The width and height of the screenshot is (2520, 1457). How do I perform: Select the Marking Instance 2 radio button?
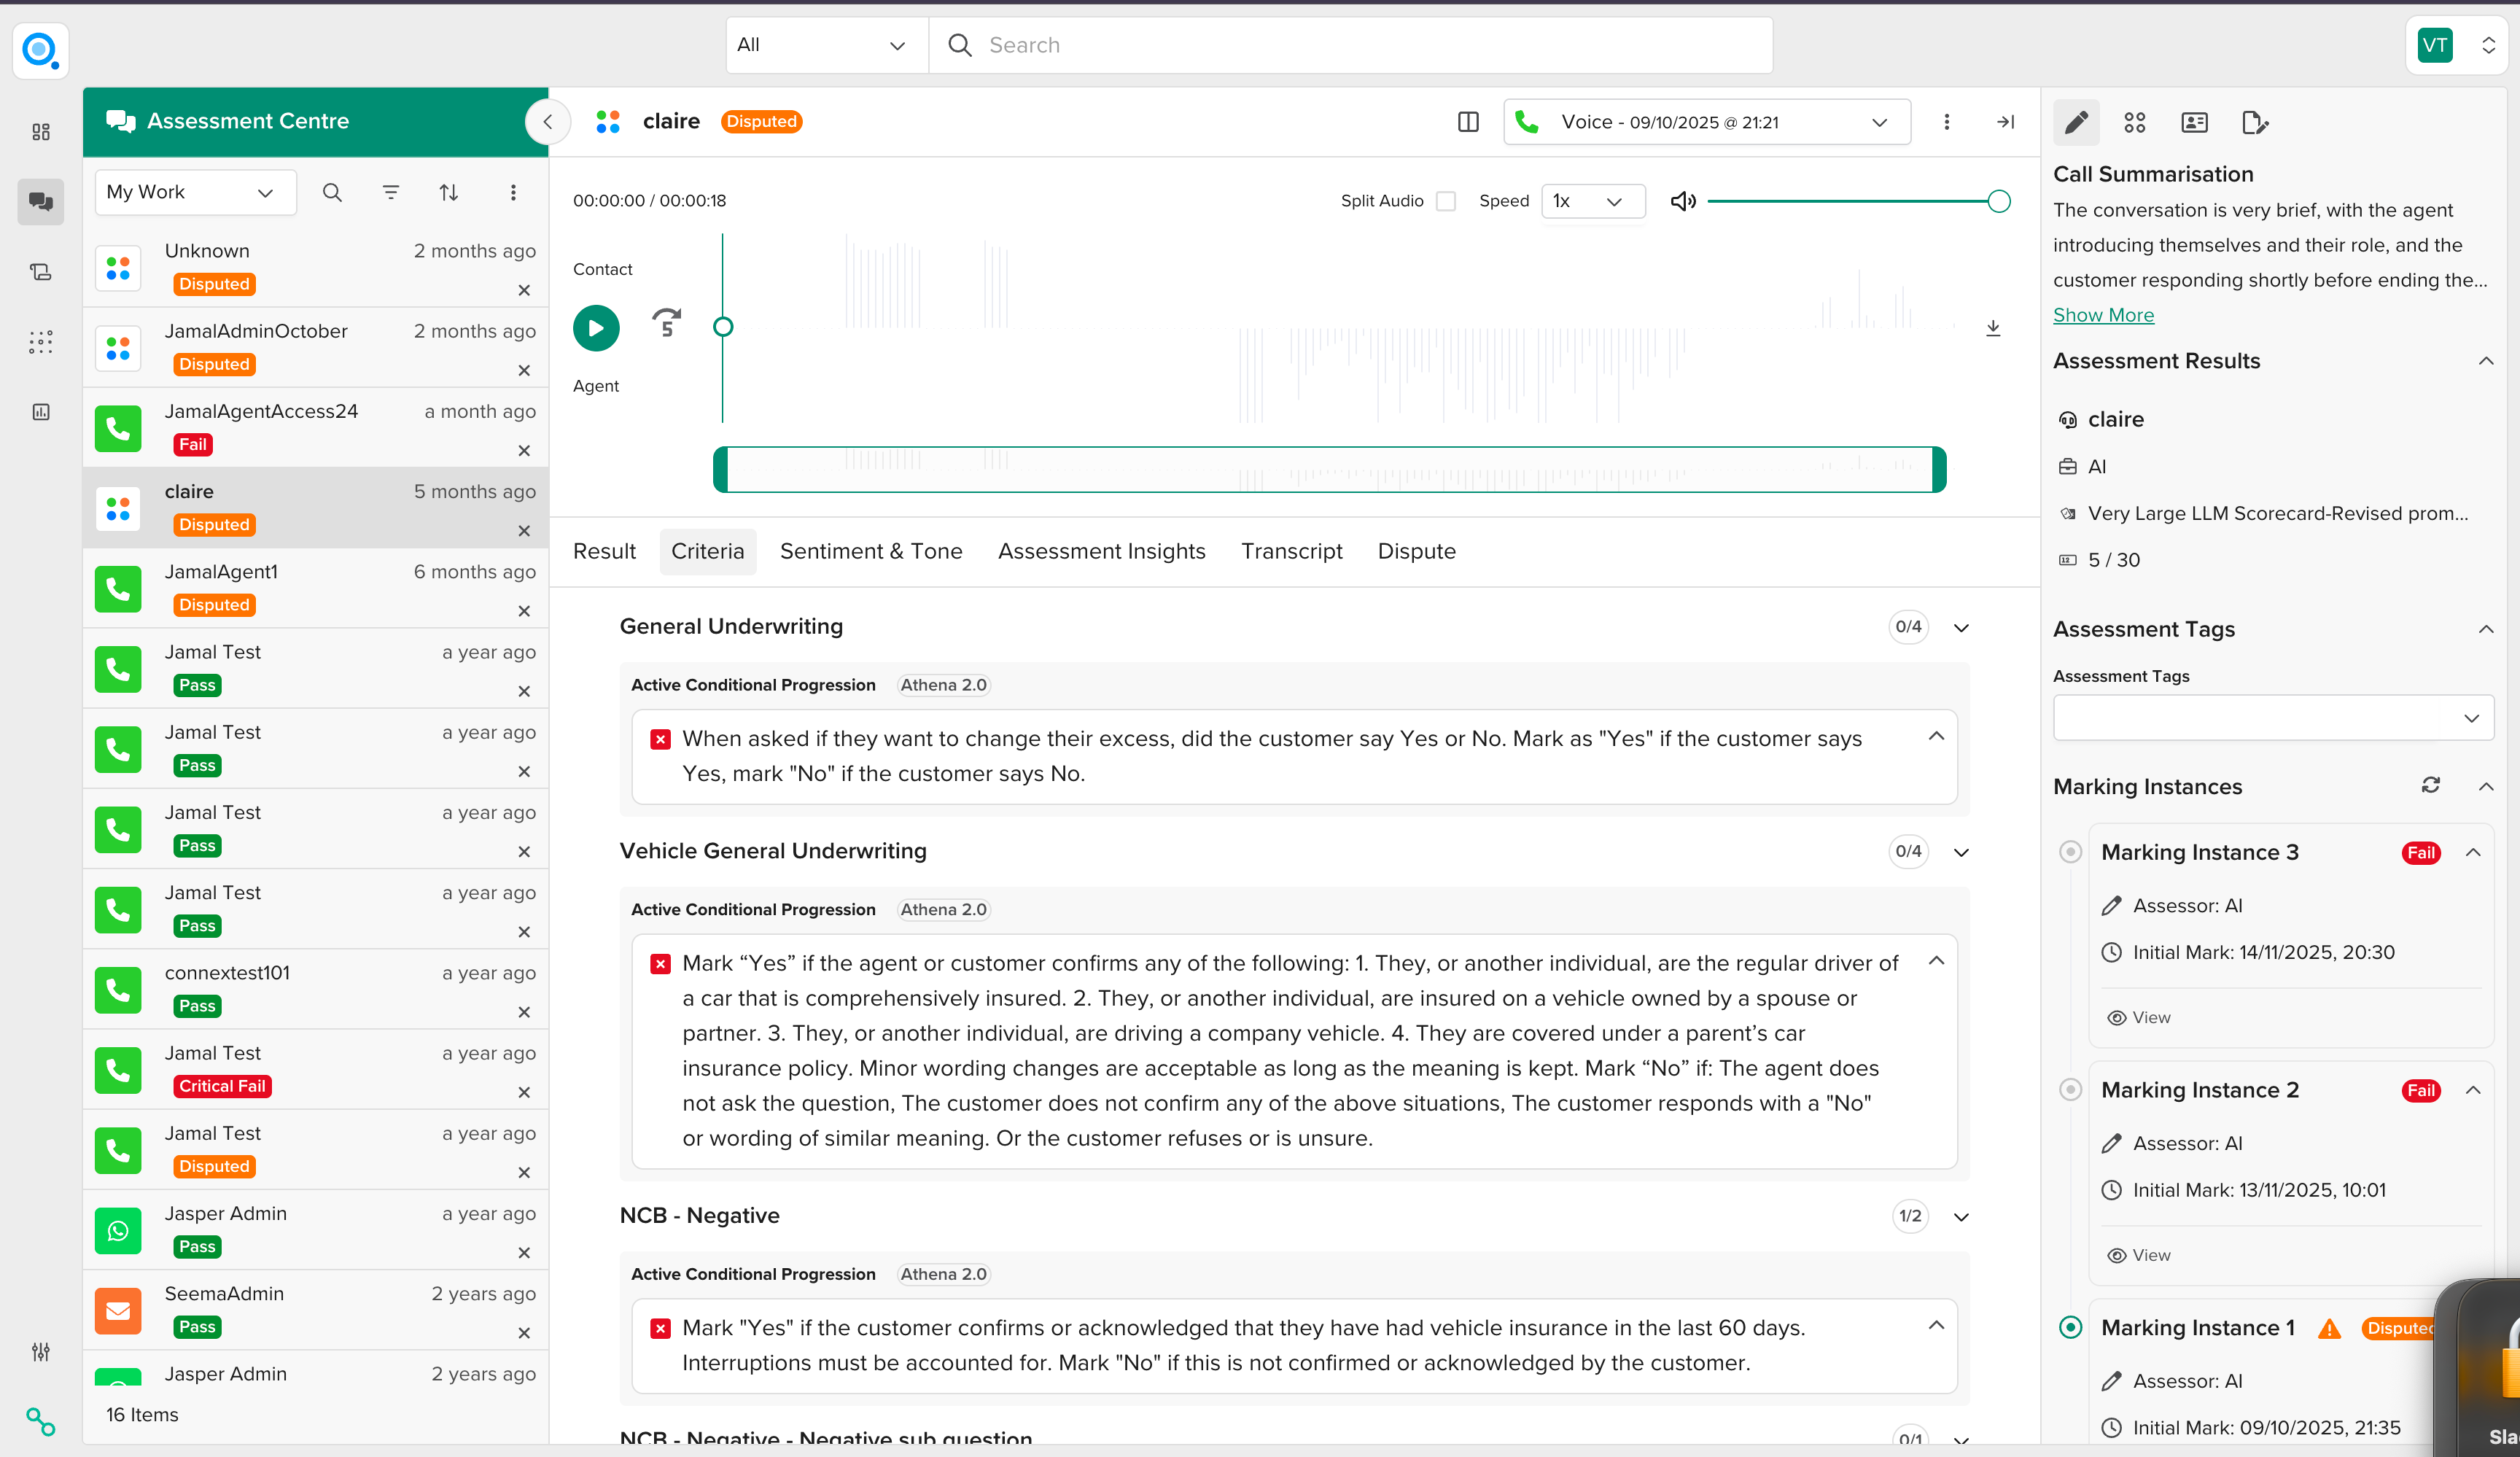coord(2071,1089)
